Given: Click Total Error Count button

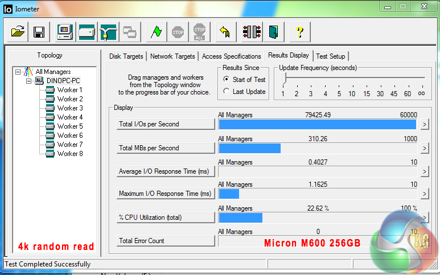Looking at the screenshot, I should point(166,241).
